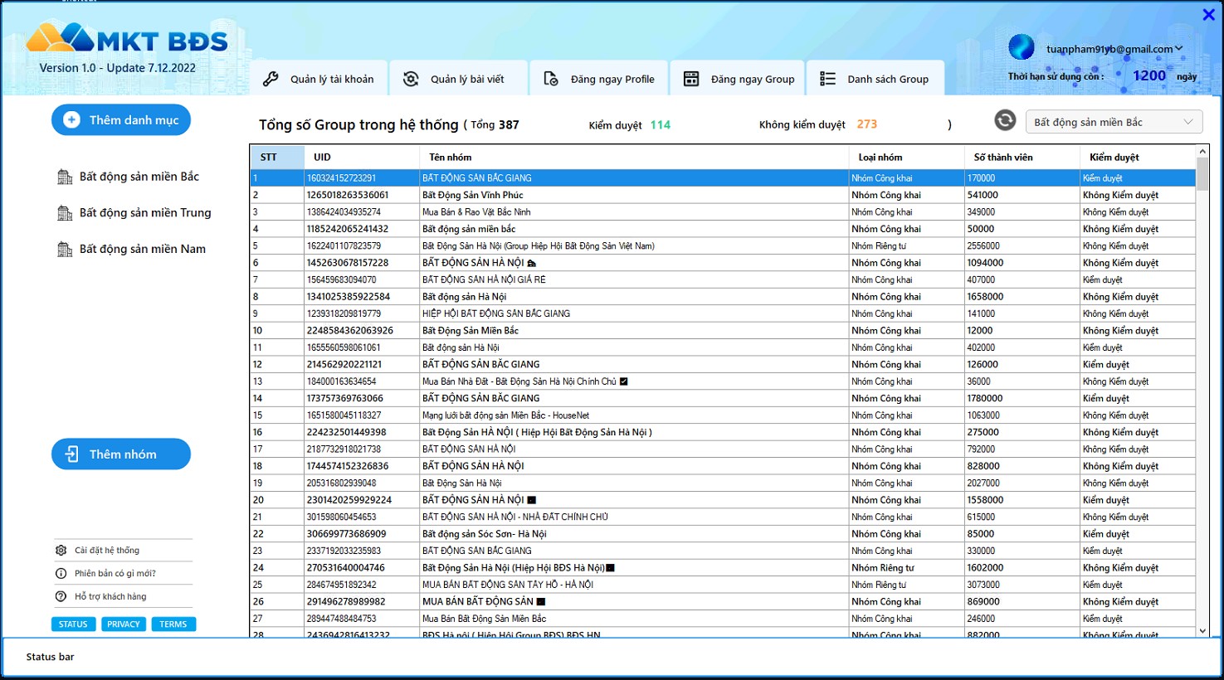Go to the Đăng ngay Profile tab
Viewport: 1224px width, 680px height.
tap(599, 78)
